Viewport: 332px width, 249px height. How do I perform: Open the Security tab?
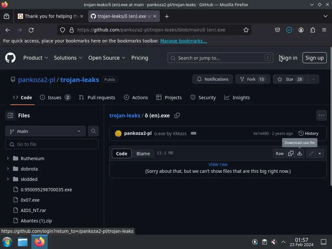coord(203,97)
